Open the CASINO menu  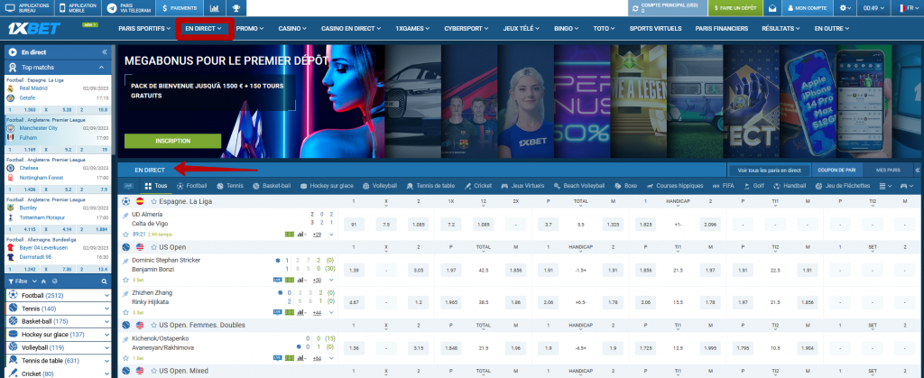point(292,28)
